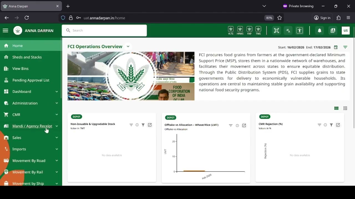Open funnel filter on Non-Issuable Stock card
The width and height of the screenshot is (355, 199).
click(x=143, y=125)
